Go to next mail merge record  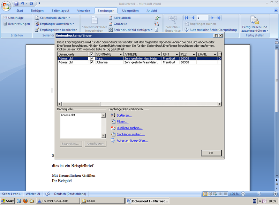pyautogui.click(x=212, y=18)
